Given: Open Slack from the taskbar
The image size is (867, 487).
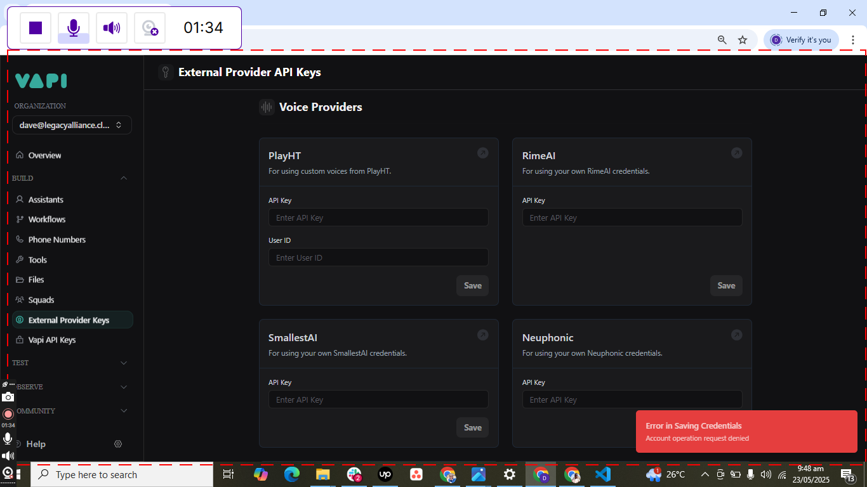Looking at the screenshot, I should (354, 474).
